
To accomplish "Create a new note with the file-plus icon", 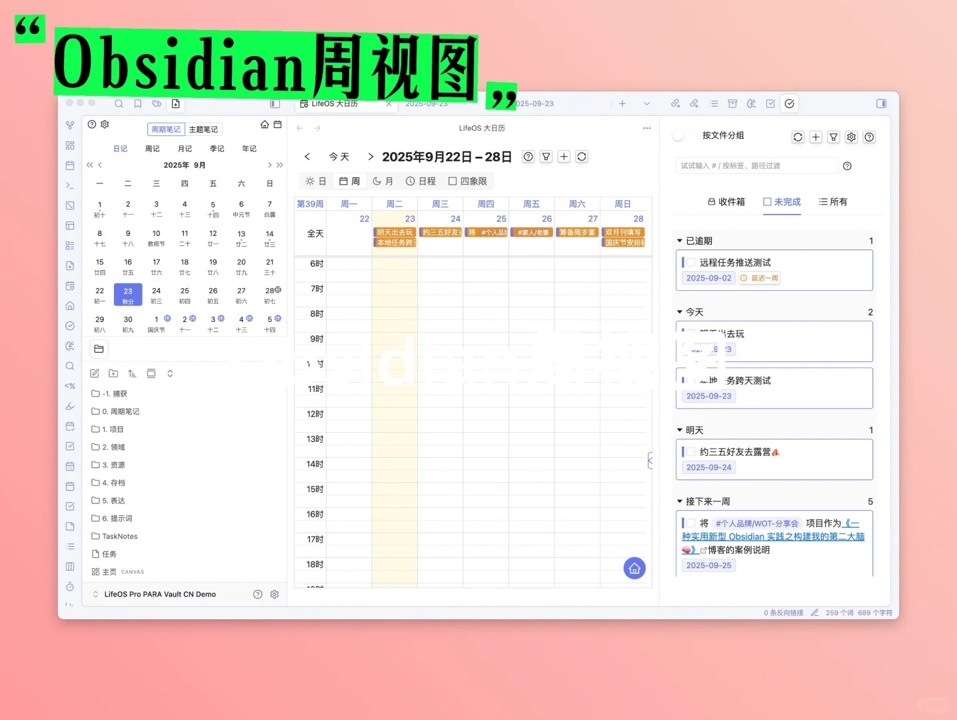I will (176, 103).
